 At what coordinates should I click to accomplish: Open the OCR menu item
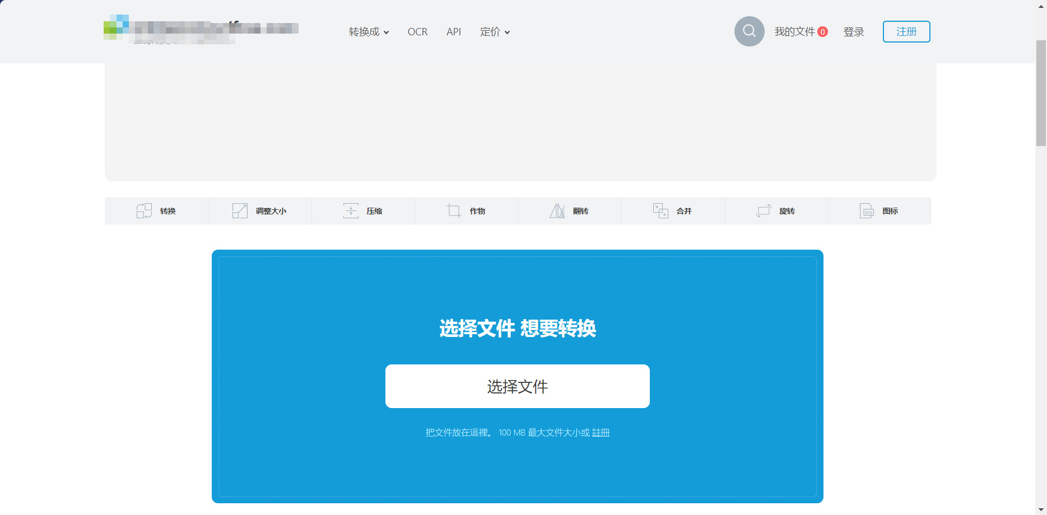(x=417, y=32)
